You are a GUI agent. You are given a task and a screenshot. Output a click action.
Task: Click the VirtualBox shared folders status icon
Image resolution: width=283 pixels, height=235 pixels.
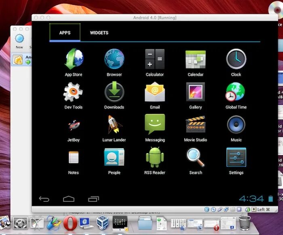coord(232,209)
